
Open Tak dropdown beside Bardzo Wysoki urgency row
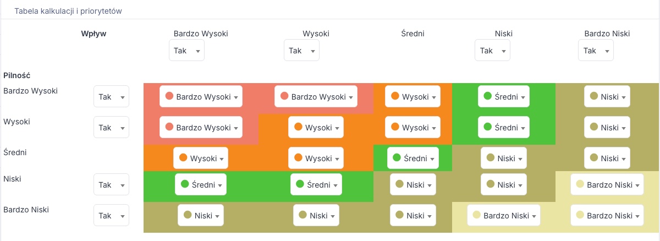[x=111, y=97]
